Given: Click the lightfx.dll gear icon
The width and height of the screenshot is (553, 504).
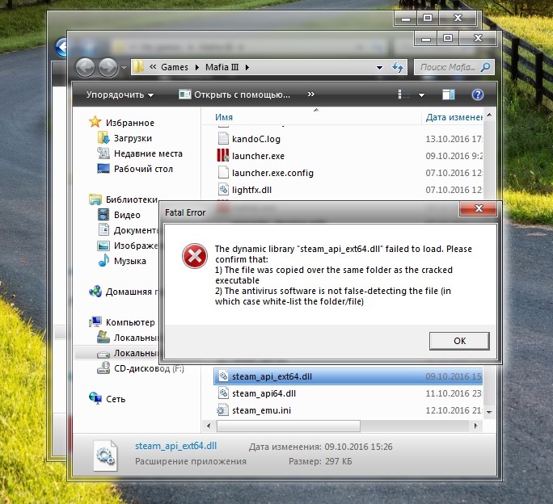Looking at the screenshot, I should [x=223, y=189].
